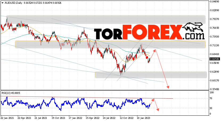Click the 22 Apr 2021 date label
Image resolution: width=221 pixels, height=121 pixels.
pos(24,118)
